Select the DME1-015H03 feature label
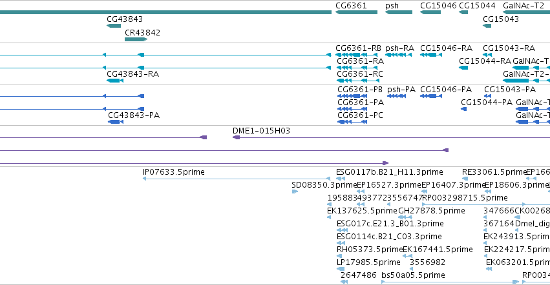This screenshot has height=285, width=550. (261, 131)
